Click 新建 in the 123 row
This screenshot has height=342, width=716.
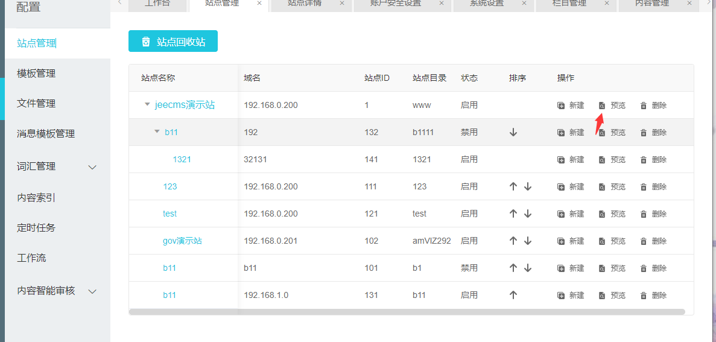click(571, 187)
